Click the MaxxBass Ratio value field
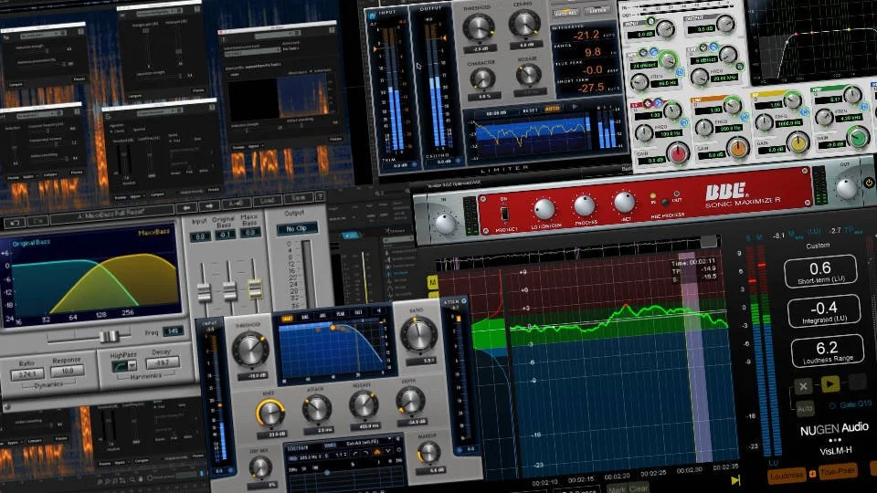Screen dimensions: 877x493 pyautogui.click(x=26, y=374)
